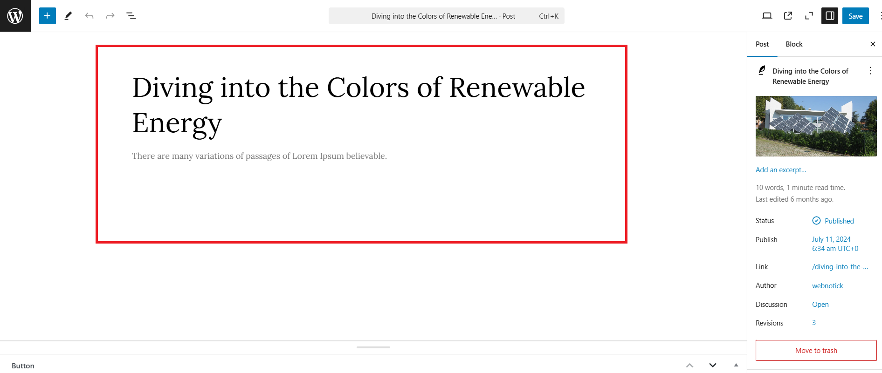The height and width of the screenshot is (373, 882).
Task: Open the Document Overview list view
Action: [x=131, y=16]
